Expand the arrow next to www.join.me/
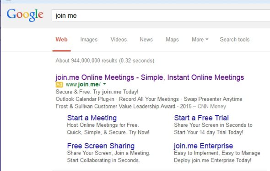 point(104,84)
